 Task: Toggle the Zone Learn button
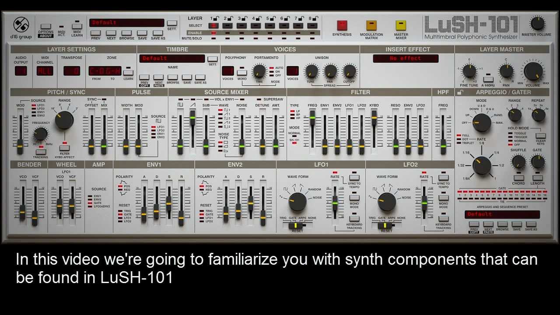(128, 73)
